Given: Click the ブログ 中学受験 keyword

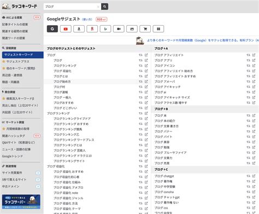Looking at the screenshot, I should pos(165,187).
